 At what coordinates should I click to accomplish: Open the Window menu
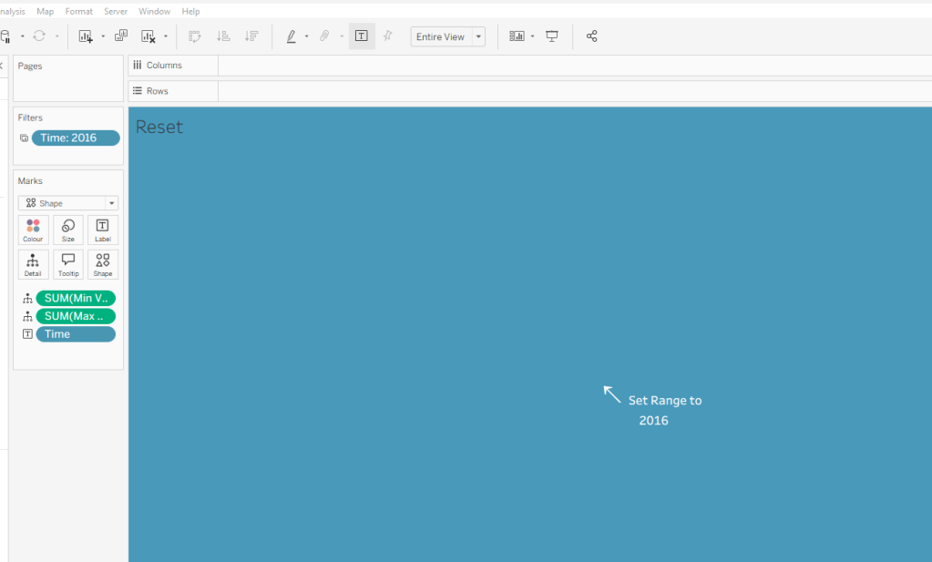pyautogui.click(x=154, y=11)
